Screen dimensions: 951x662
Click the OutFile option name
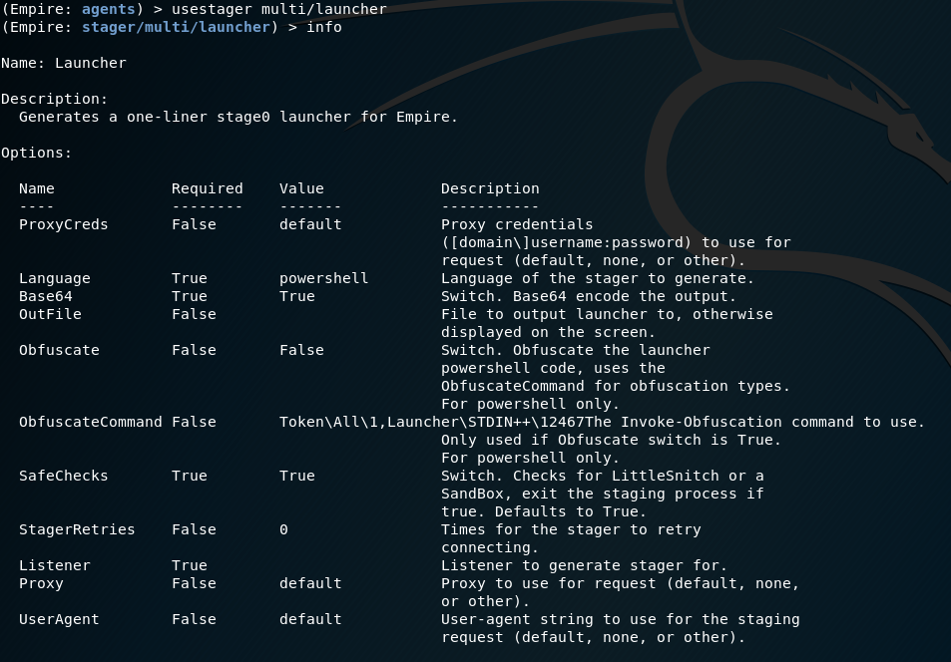50,314
